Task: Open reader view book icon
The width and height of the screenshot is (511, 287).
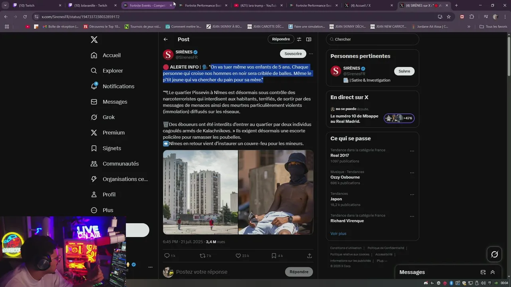Action: click(309, 39)
